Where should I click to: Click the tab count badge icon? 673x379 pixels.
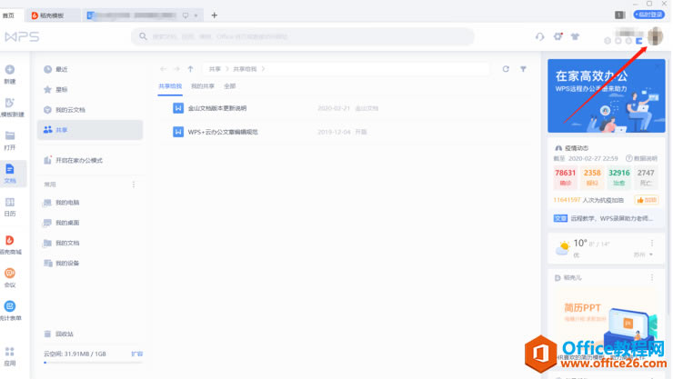[619, 15]
